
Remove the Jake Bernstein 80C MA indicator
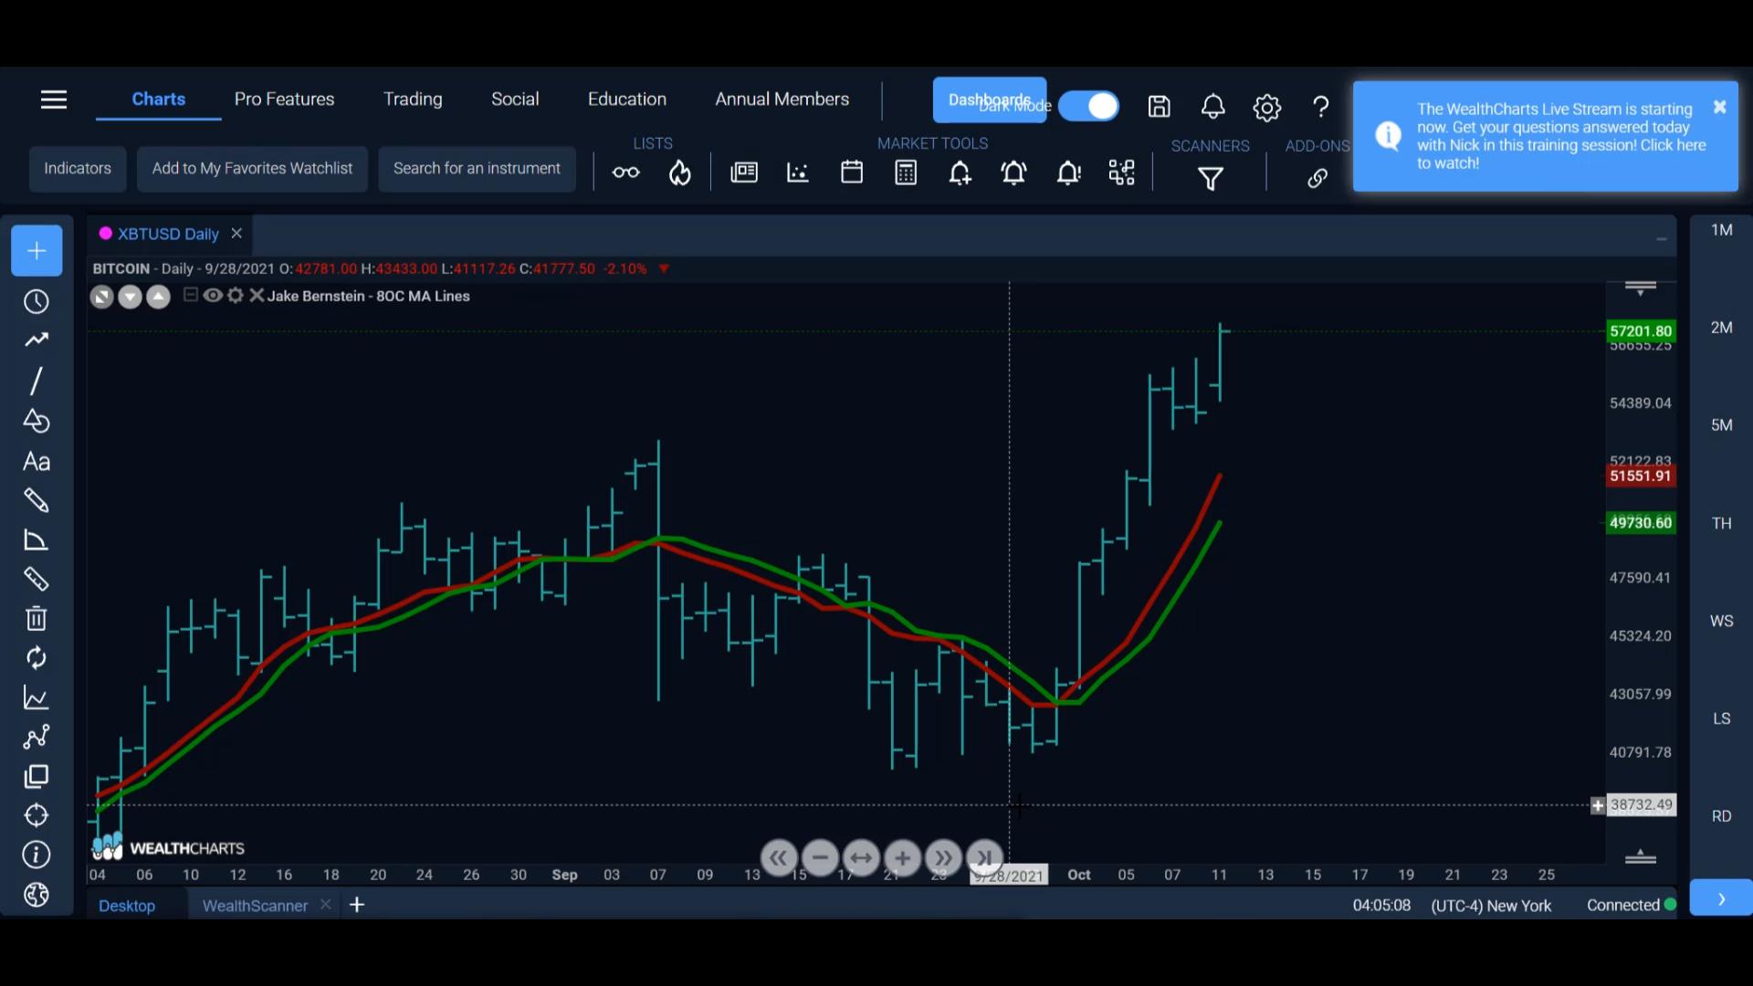pos(257,295)
